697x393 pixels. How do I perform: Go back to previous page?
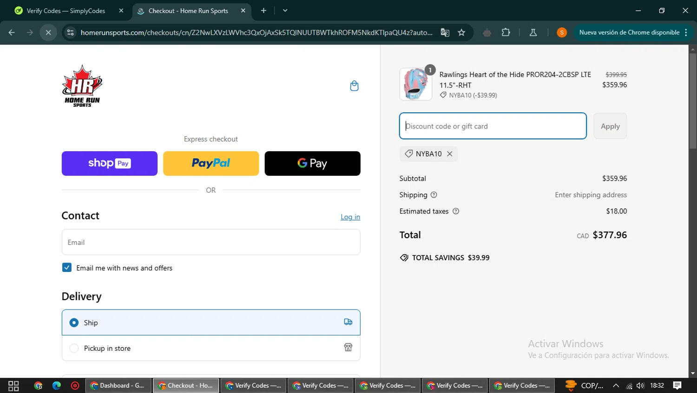pyautogui.click(x=12, y=32)
